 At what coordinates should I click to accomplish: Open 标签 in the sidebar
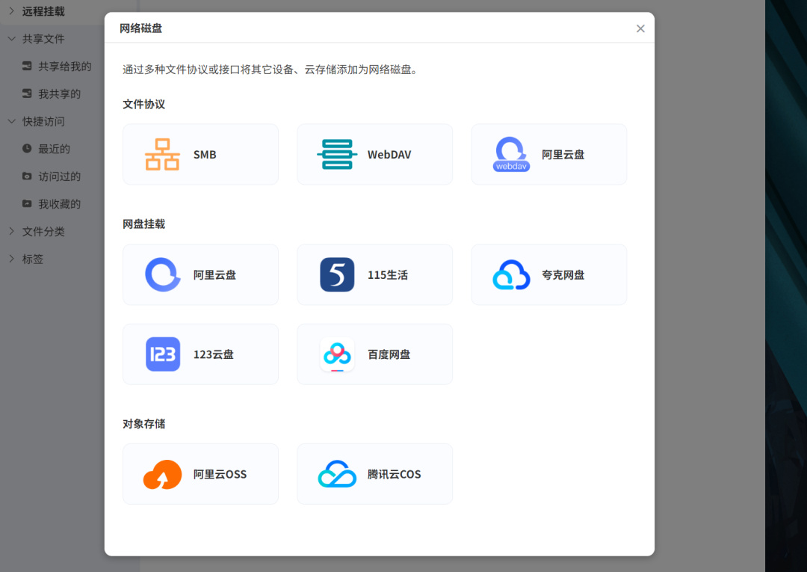(x=32, y=259)
